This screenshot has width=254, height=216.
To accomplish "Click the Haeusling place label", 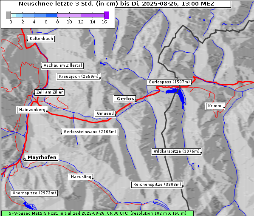I will [x=81, y=177].
